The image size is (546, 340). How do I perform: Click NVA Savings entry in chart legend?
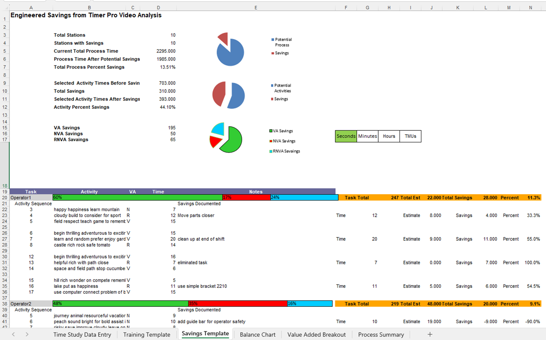pyautogui.click(x=284, y=141)
